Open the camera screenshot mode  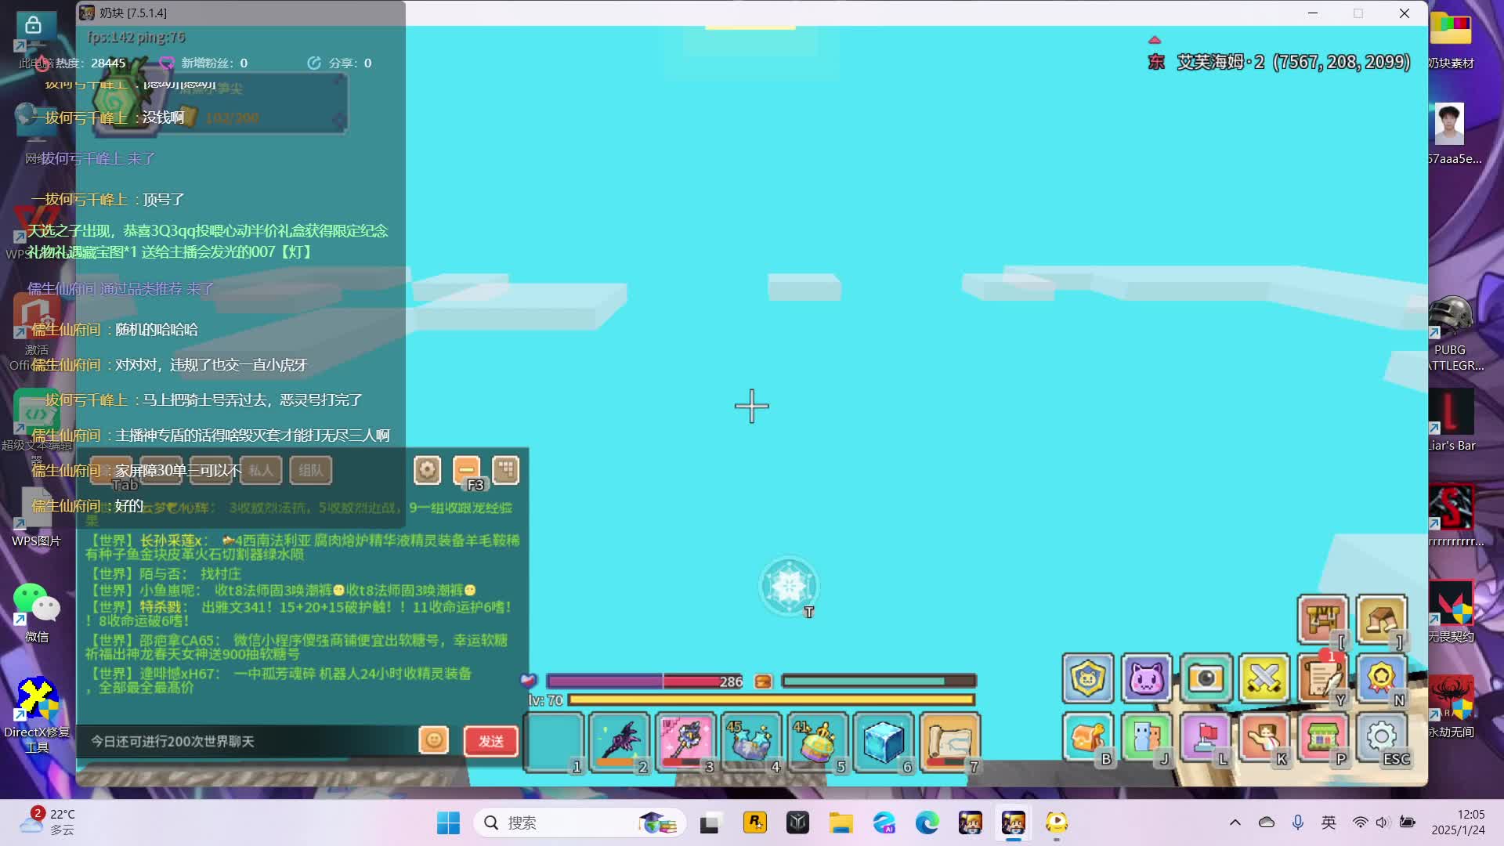coord(1206,678)
